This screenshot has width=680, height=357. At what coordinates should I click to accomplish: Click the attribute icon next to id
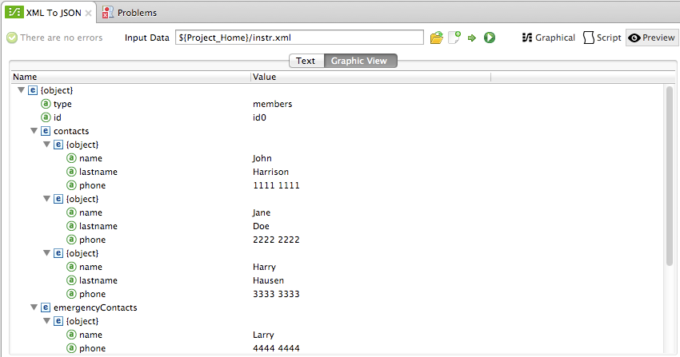[x=46, y=117]
